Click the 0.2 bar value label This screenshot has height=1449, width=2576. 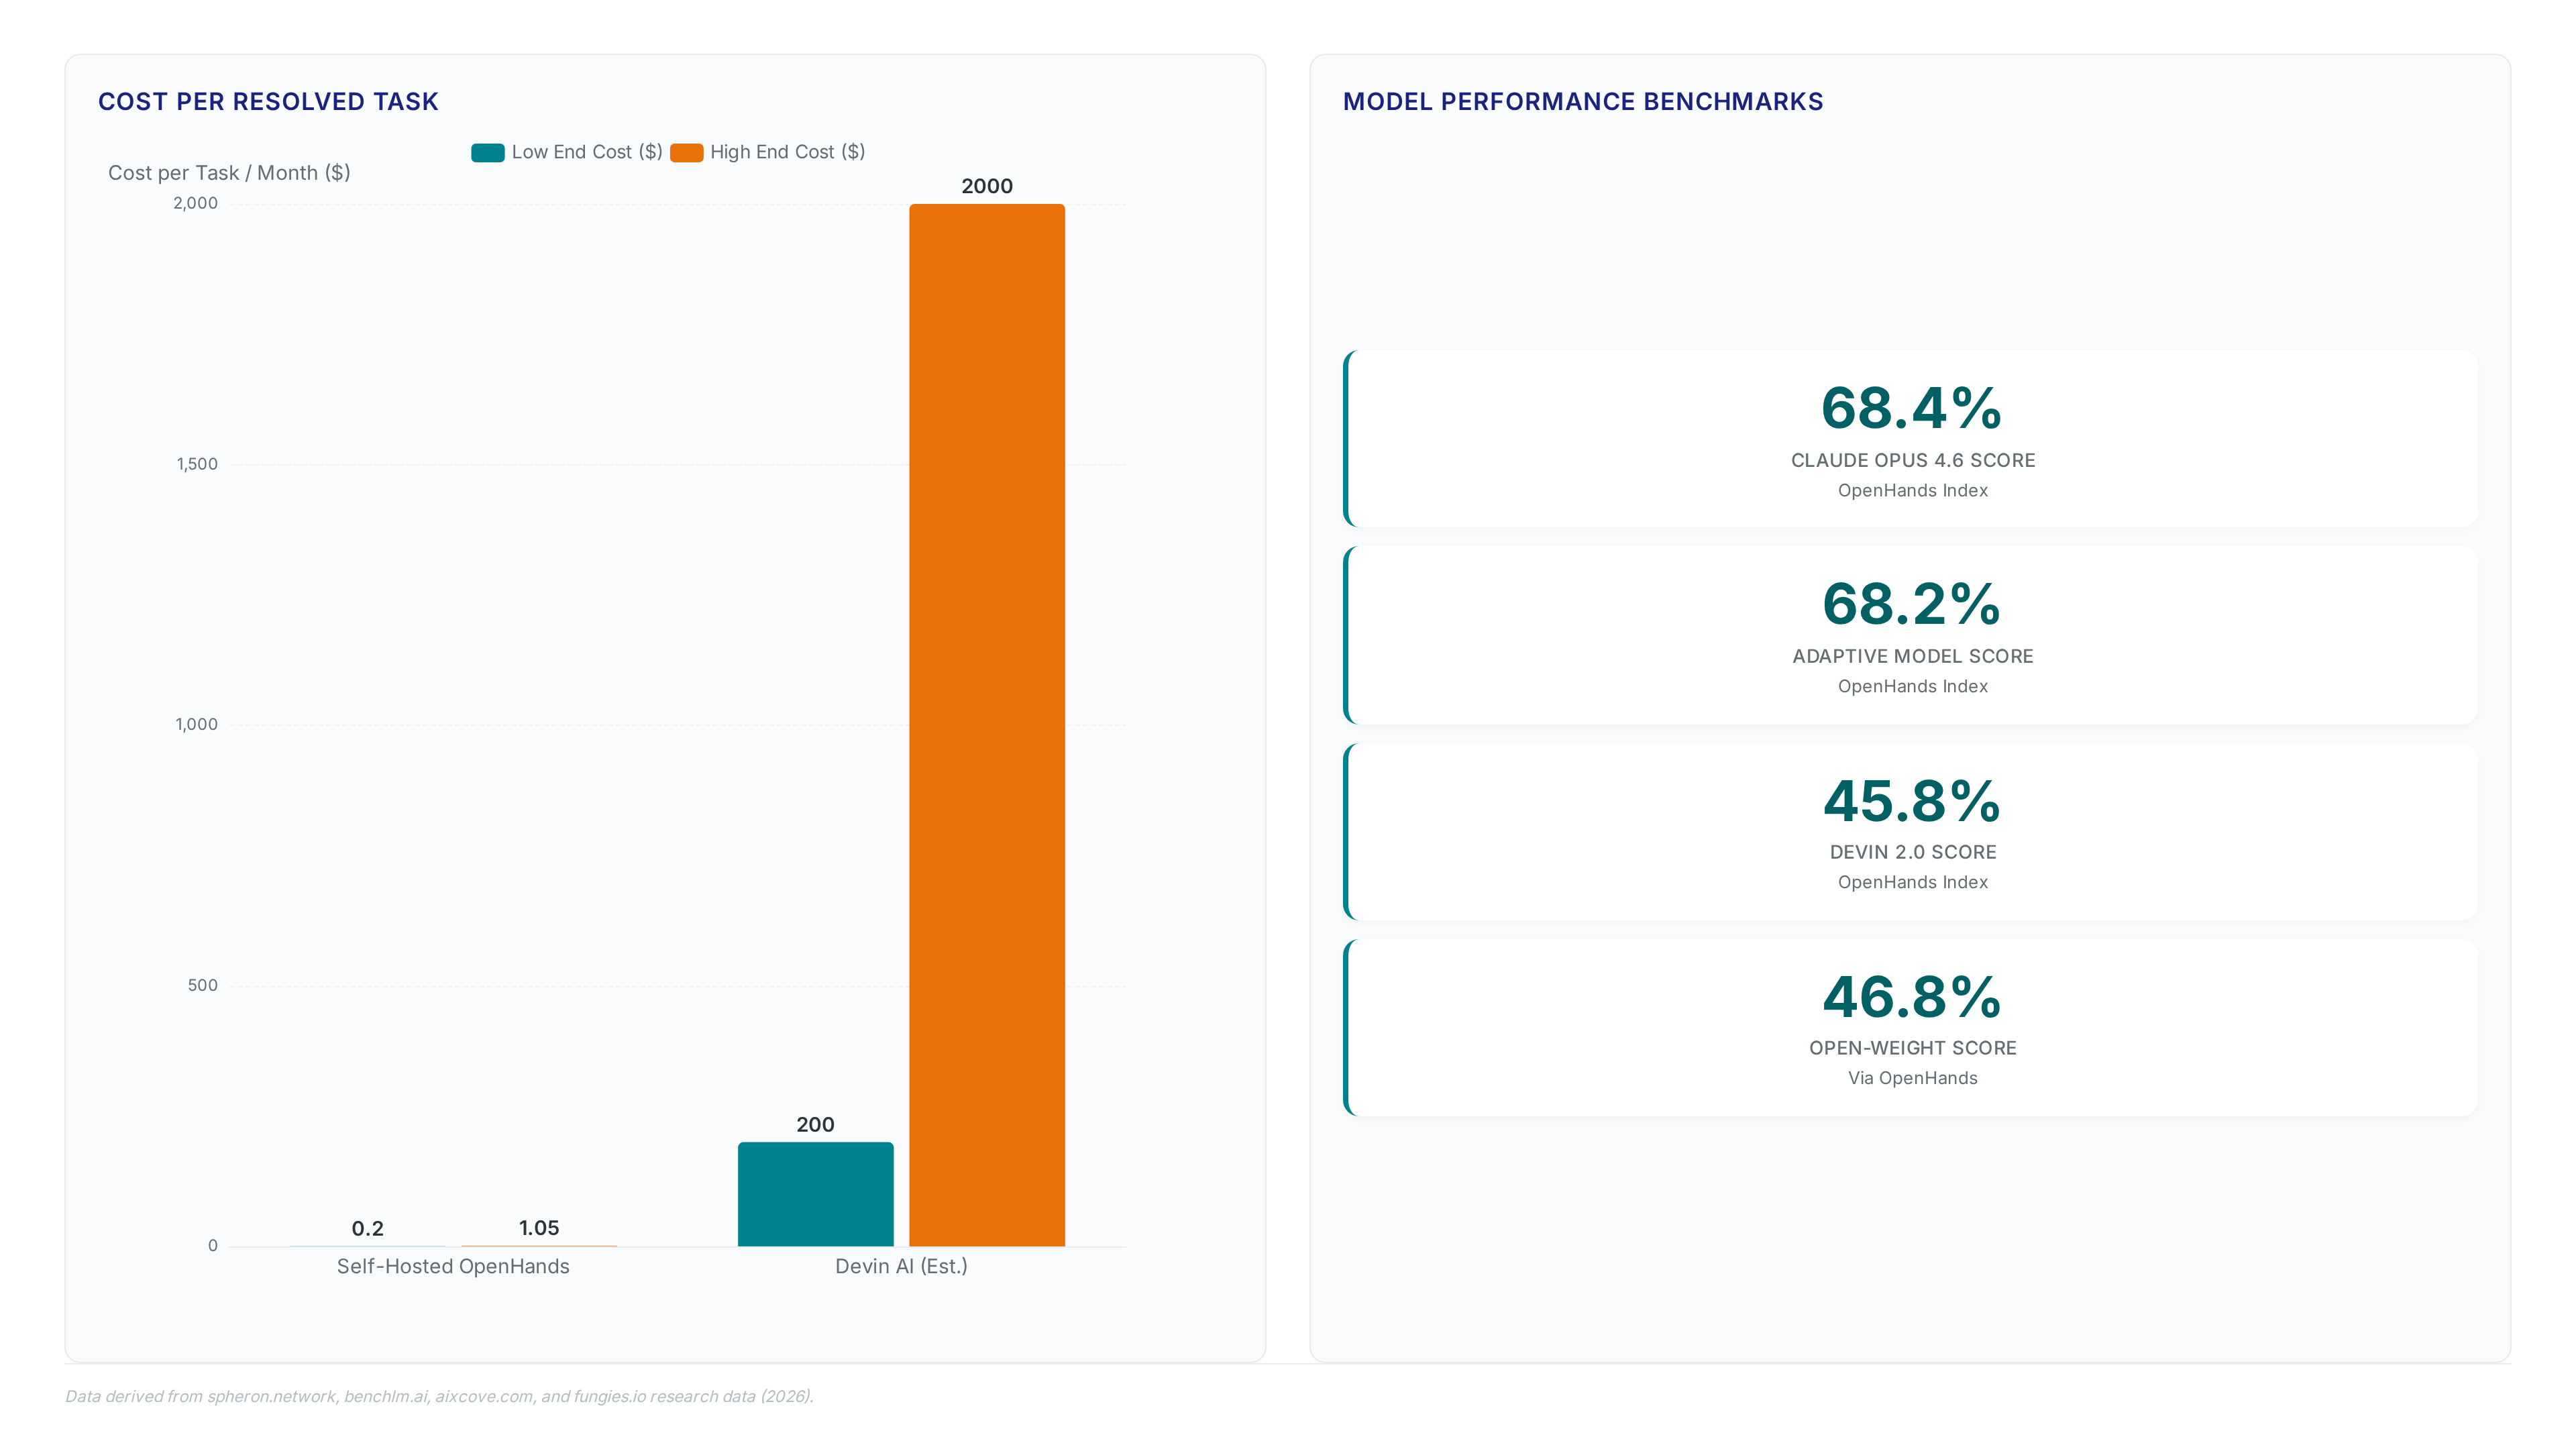tap(368, 1228)
